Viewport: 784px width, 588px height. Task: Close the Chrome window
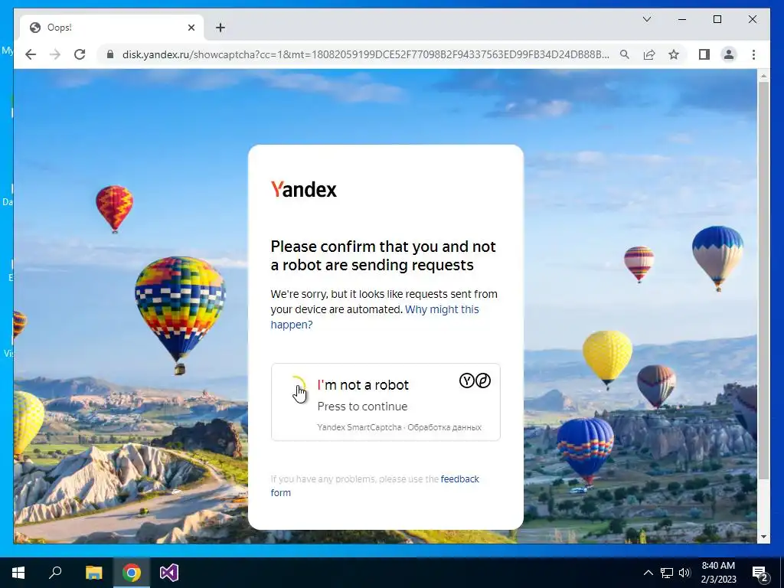point(752,19)
